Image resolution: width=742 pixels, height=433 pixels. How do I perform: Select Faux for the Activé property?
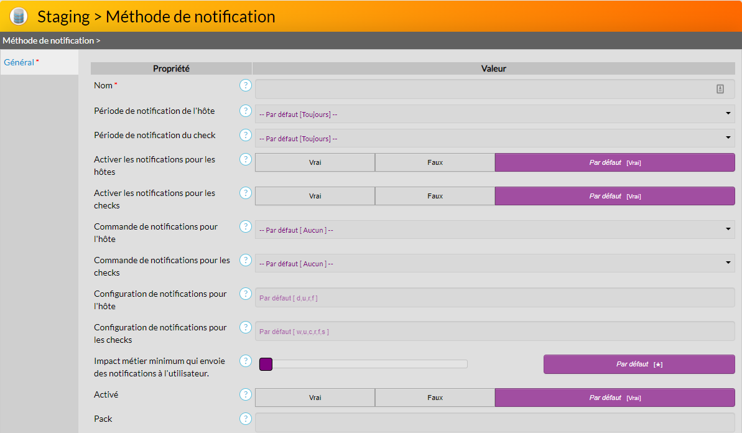435,398
